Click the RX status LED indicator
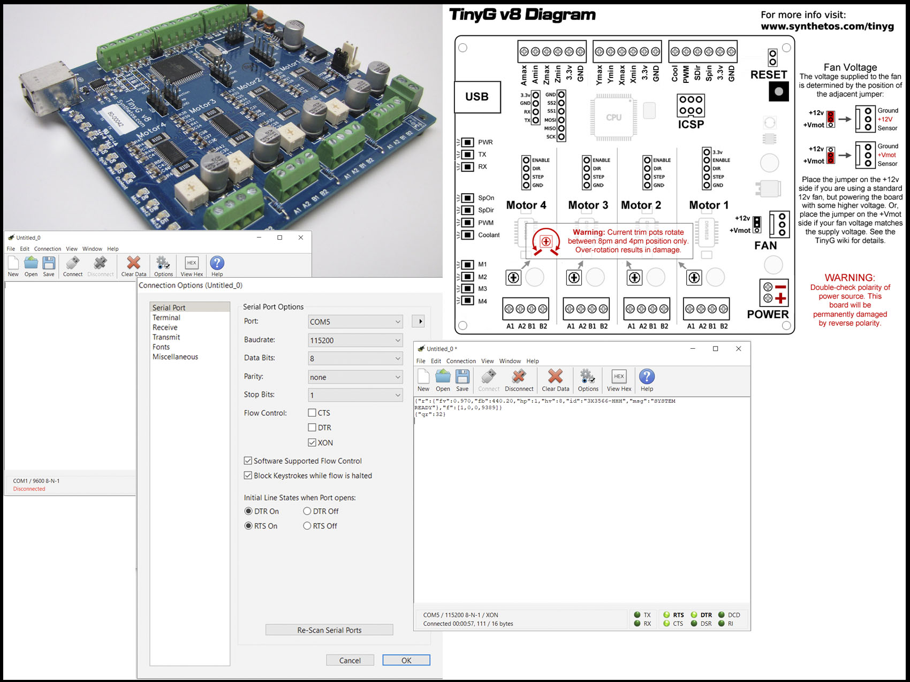910x682 pixels. (x=637, y=623)
